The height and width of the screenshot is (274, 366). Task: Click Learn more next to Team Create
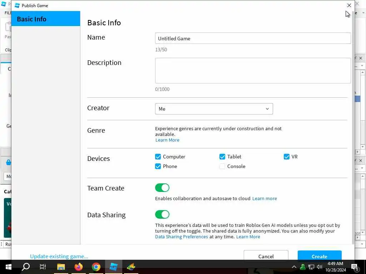[x=264, y=198]
